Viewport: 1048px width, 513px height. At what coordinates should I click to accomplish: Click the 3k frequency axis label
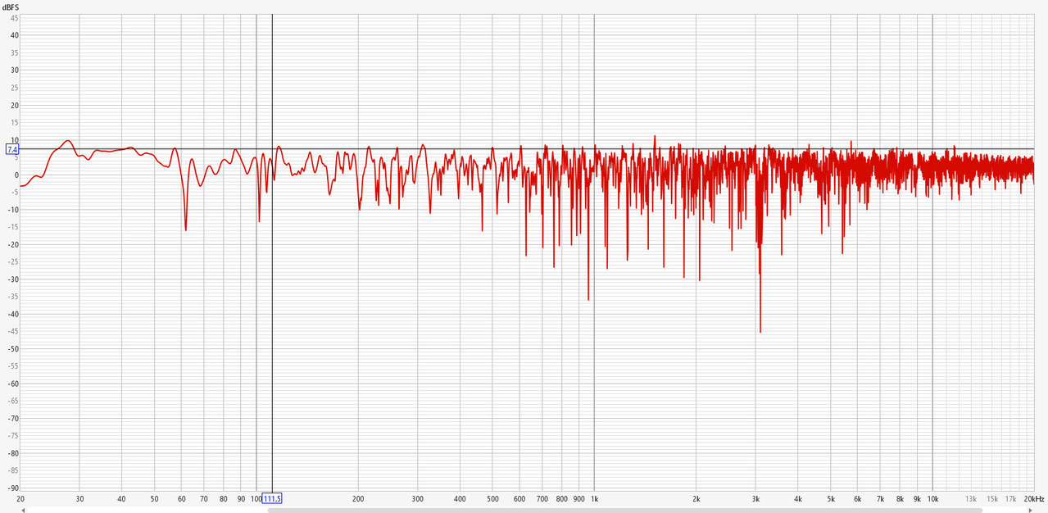tap(755, 498)
